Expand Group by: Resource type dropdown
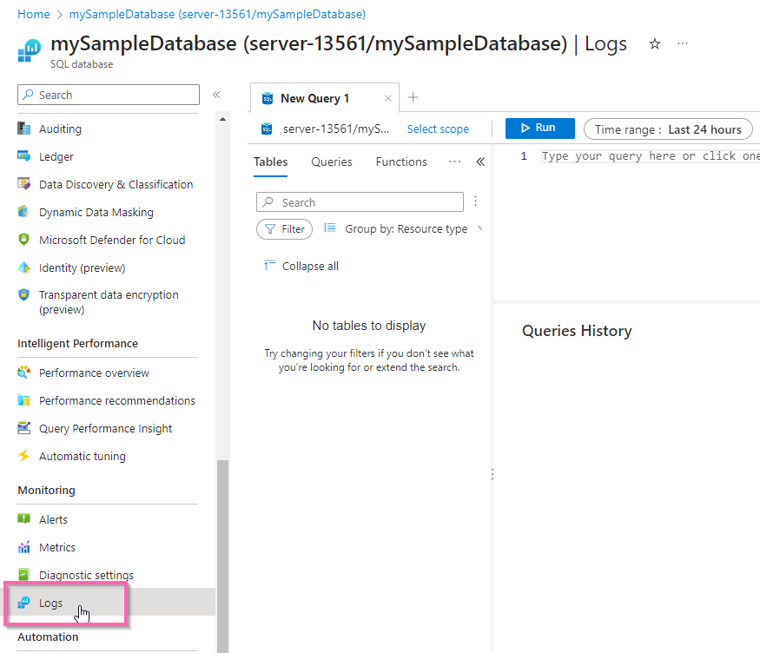760x653 pixels. click(x=406, y=228)
